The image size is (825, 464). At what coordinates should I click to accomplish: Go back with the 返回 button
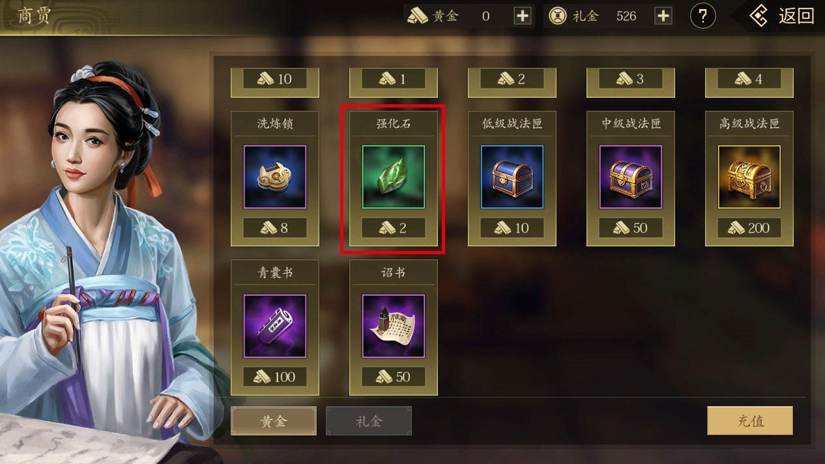782,16
